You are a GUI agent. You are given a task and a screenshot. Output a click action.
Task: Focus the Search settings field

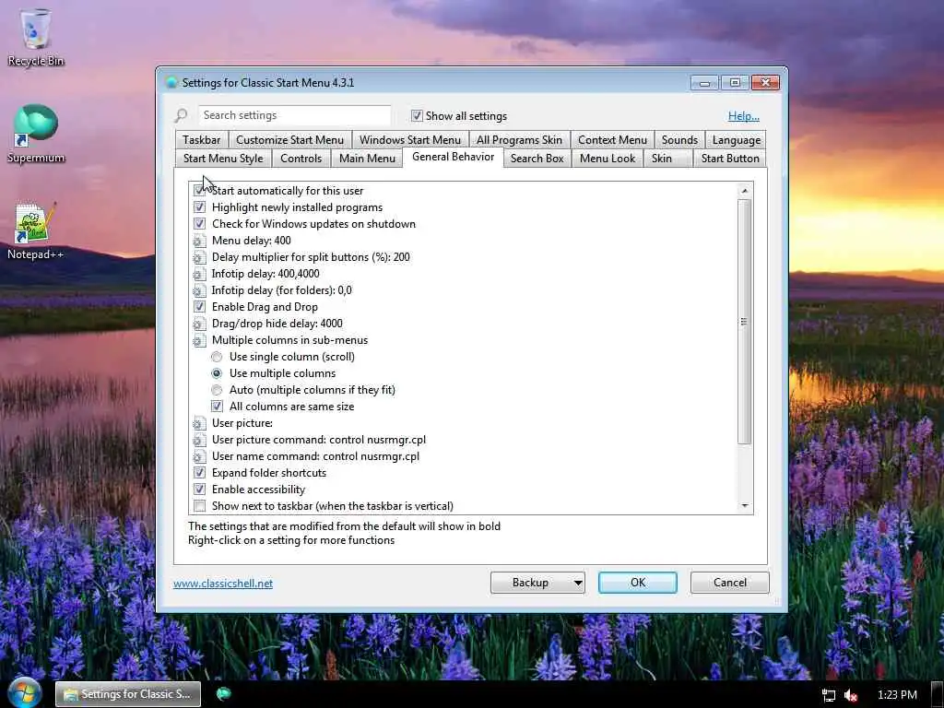(295, 115)
